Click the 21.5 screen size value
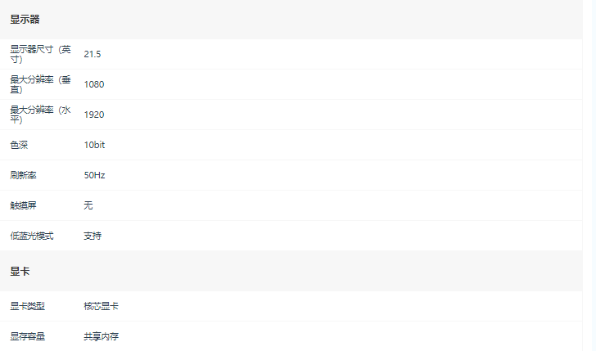 [x=93, y=54]
